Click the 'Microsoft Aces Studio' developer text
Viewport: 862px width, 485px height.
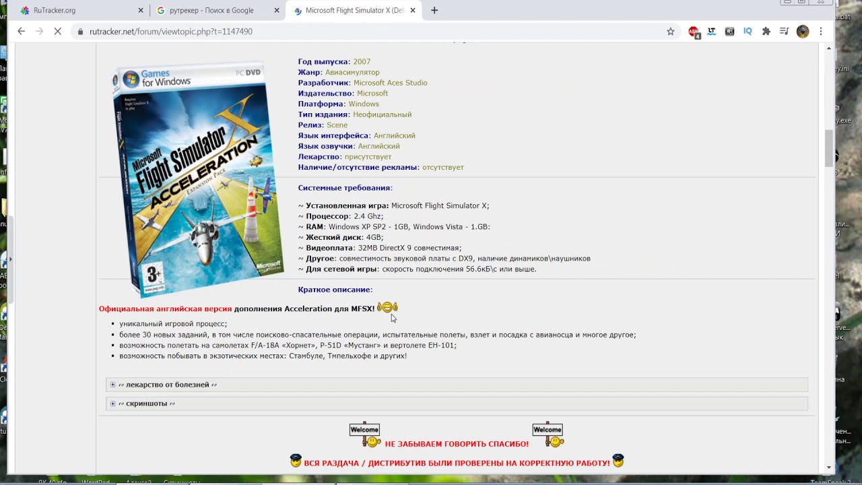pyautogui.click(x=390, y=83)
